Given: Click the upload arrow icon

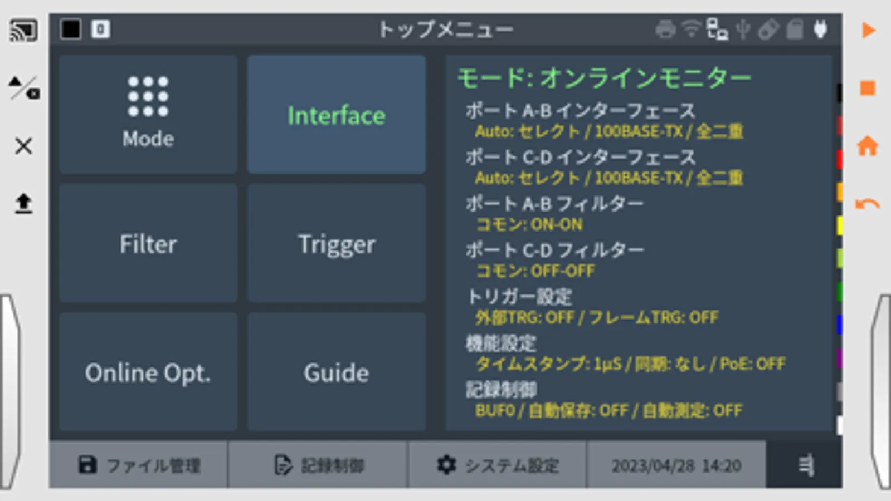Looking at the screenshot, I should 23,203.
